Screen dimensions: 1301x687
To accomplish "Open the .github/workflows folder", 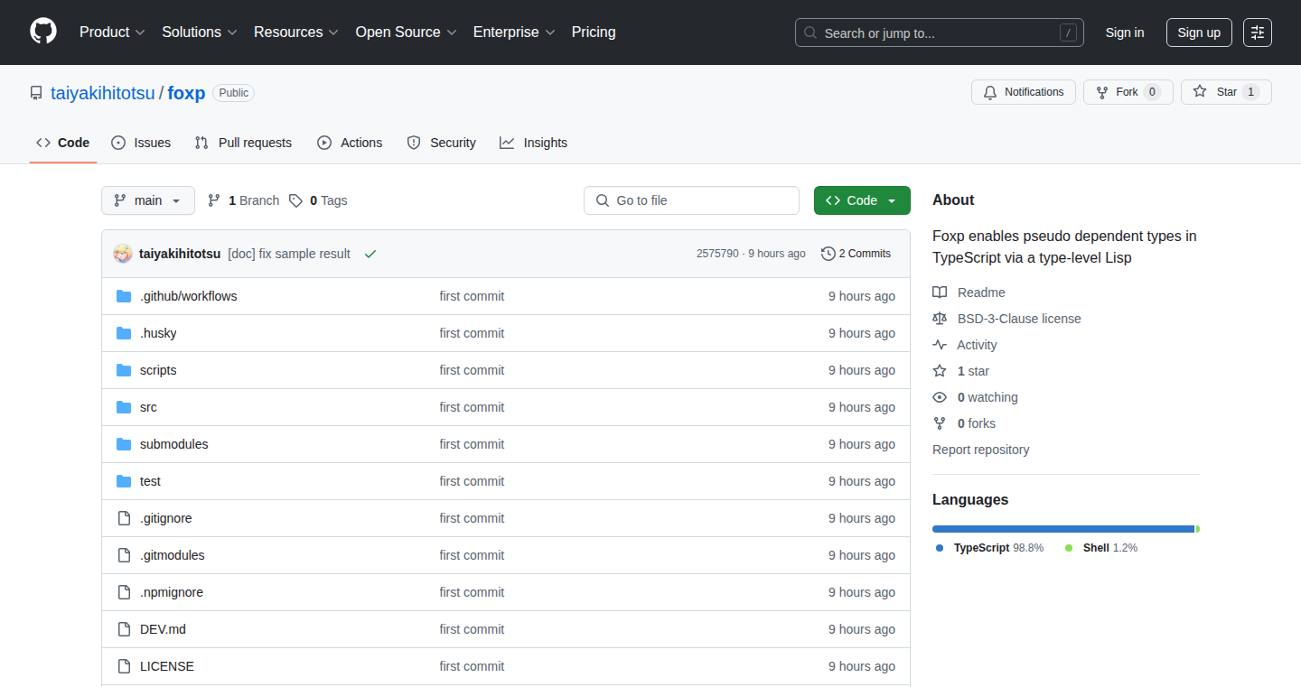I will pos(189,296).
